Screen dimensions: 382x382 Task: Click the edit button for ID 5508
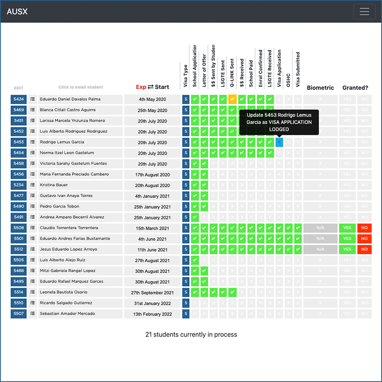[x=19, y=228]
